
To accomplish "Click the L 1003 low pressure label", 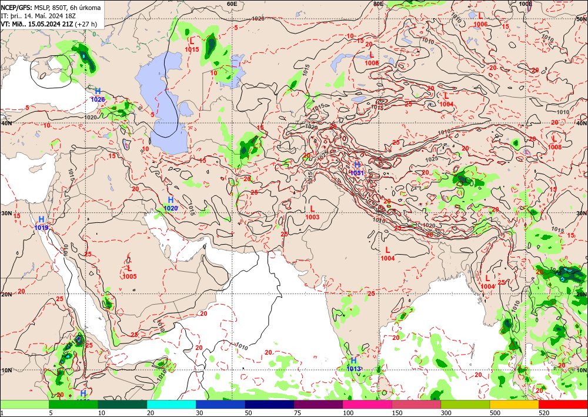I will click(x=312, y=213).
